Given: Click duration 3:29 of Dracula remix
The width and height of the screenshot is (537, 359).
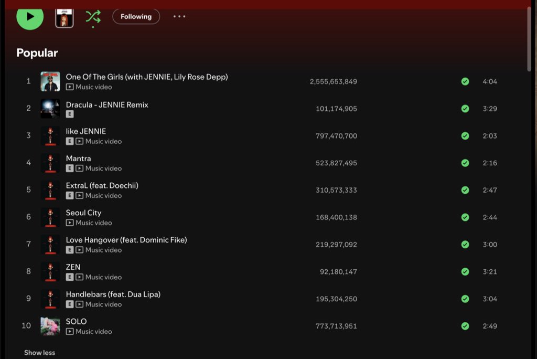Looking at the screenshot, I should pos(490,109).
